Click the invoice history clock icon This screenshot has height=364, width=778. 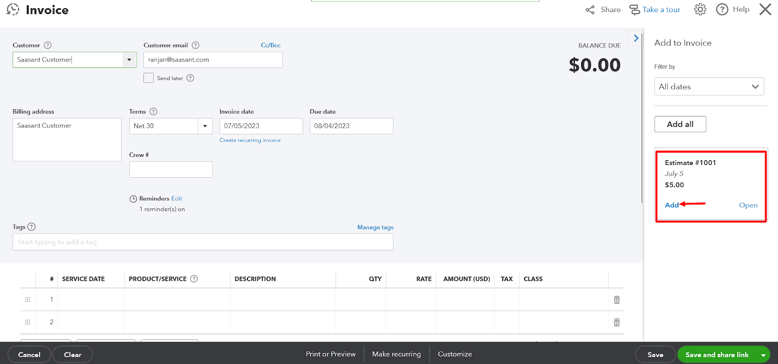(x=13, y=9)
